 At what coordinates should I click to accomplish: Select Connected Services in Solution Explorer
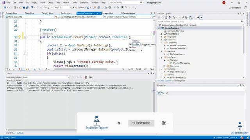click(175, 31)
